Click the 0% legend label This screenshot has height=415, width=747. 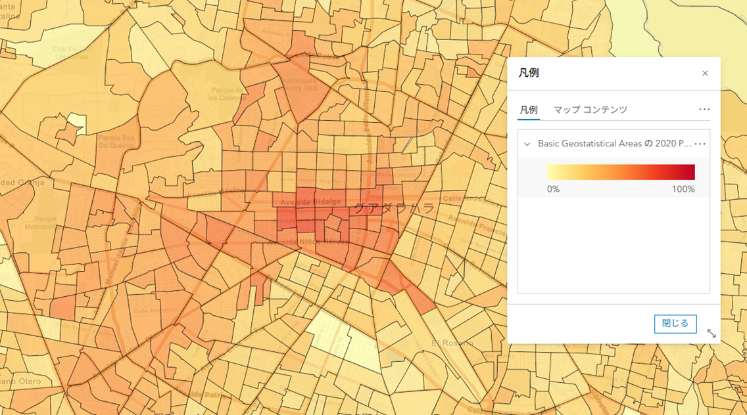[x=553, y=189]
